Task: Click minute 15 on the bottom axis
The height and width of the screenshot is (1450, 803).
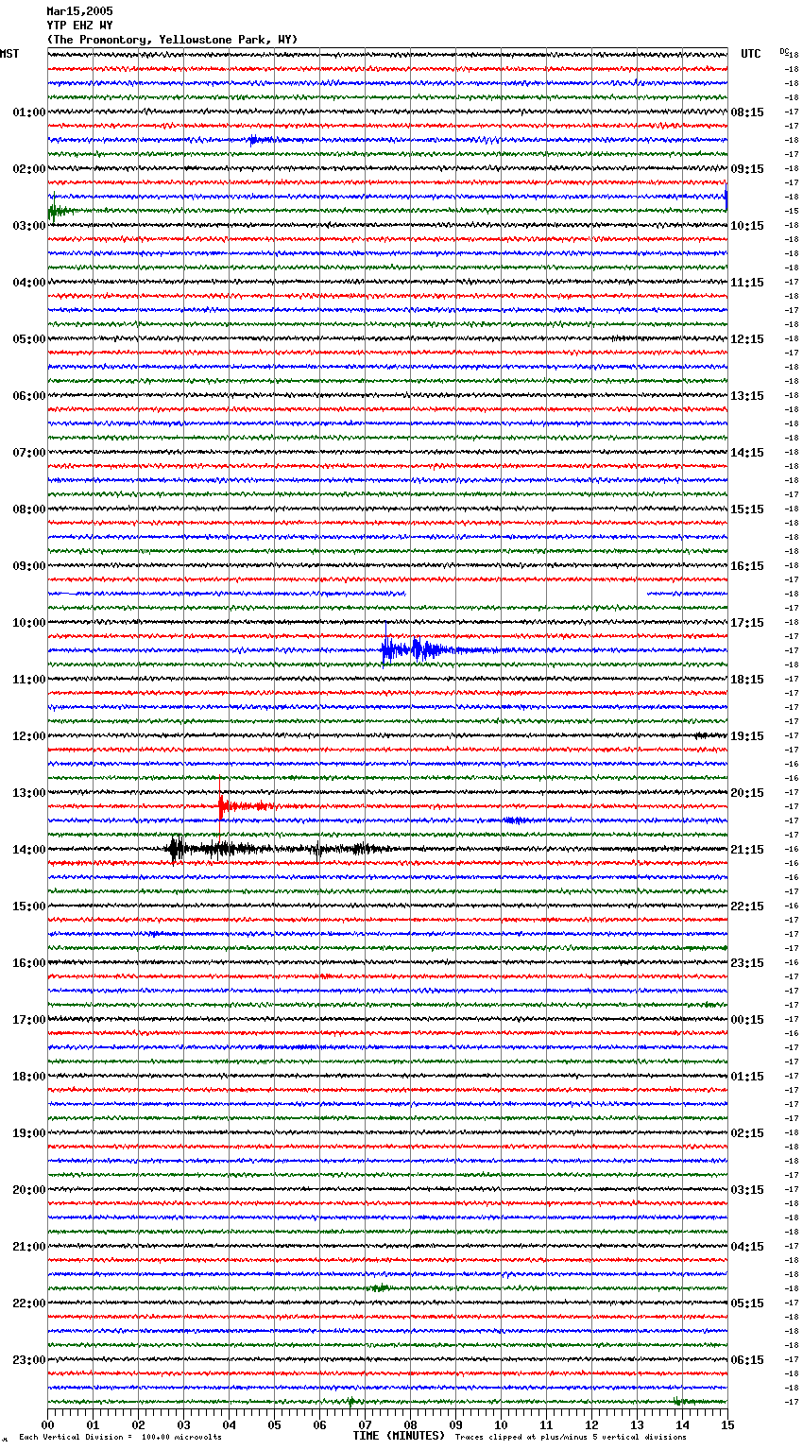Action: (x=727, y=1424)
